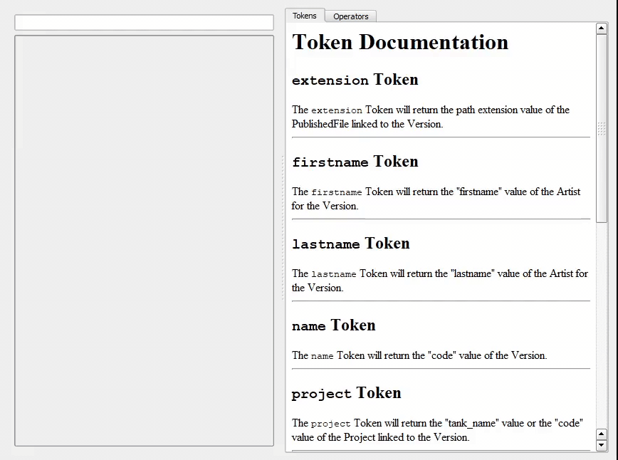Click the vertical scrollbar thumb
Screen dimensions: 618x460
pyautogui.click(x=602, y=128)
